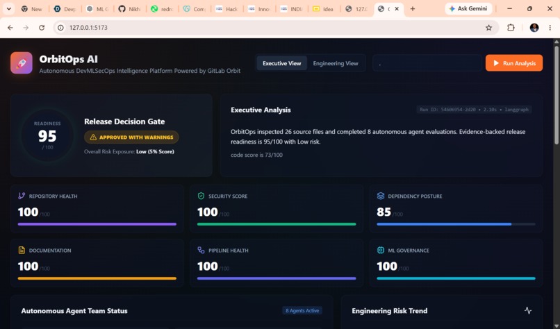Click the site information icon in address bar

(x=60, y=28)
